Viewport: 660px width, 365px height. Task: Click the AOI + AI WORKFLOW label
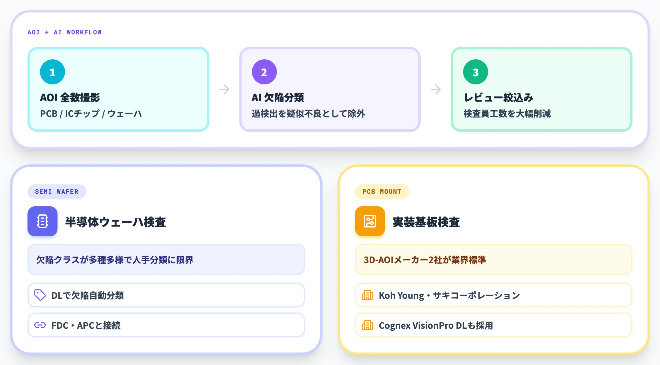click(x=64, y=32)
